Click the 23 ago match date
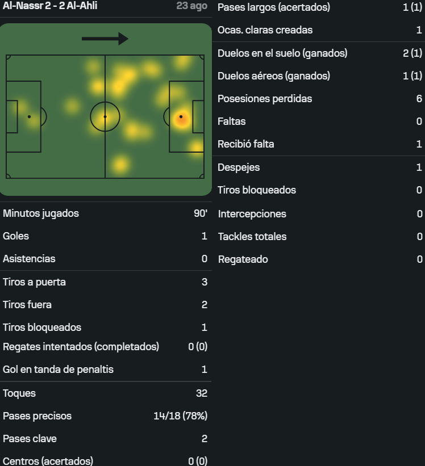The image size is (425, 466). pos(192,6)
